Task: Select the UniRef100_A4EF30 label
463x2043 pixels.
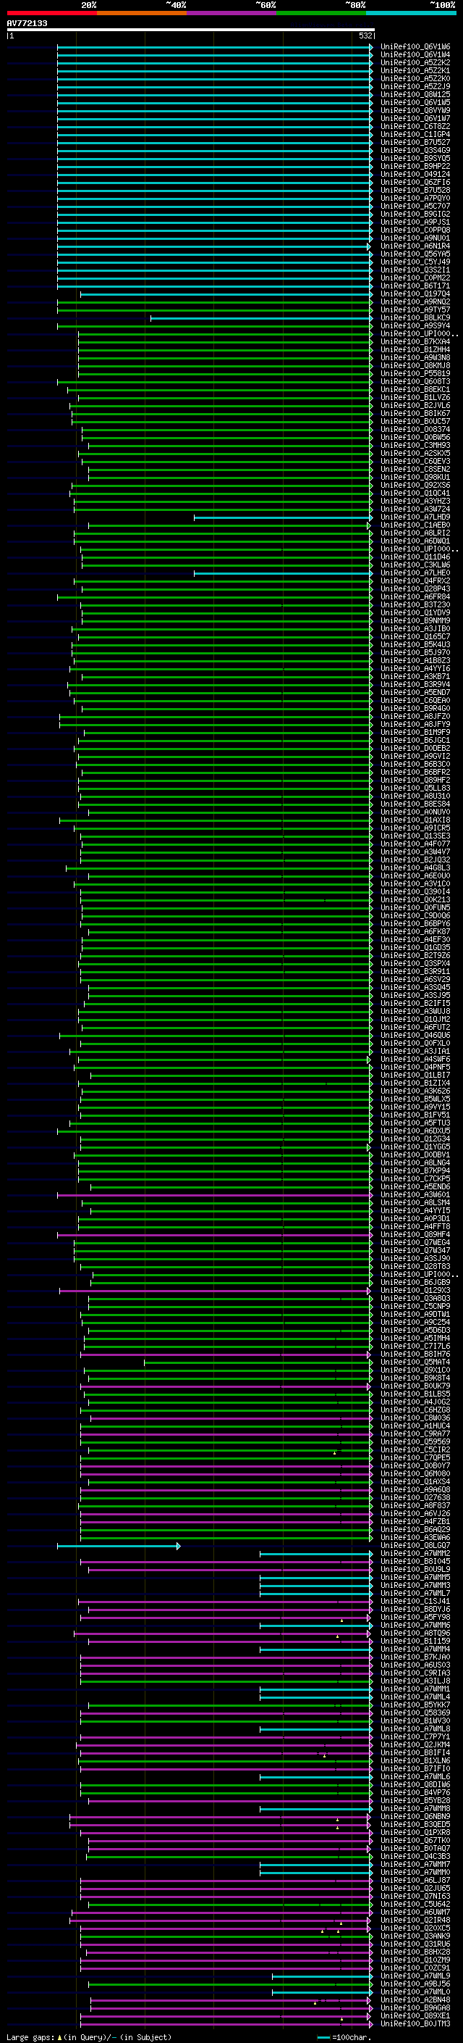Action: point(415,939)
